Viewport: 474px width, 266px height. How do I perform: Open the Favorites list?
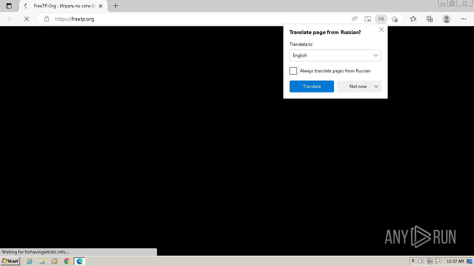coord(413,19)
